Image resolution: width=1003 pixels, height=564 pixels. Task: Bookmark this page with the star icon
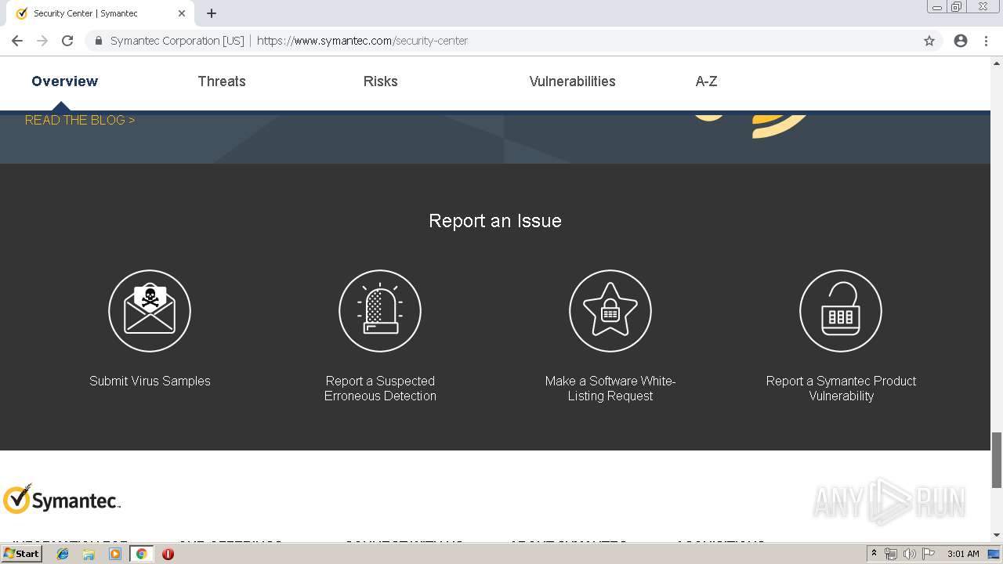929,41
